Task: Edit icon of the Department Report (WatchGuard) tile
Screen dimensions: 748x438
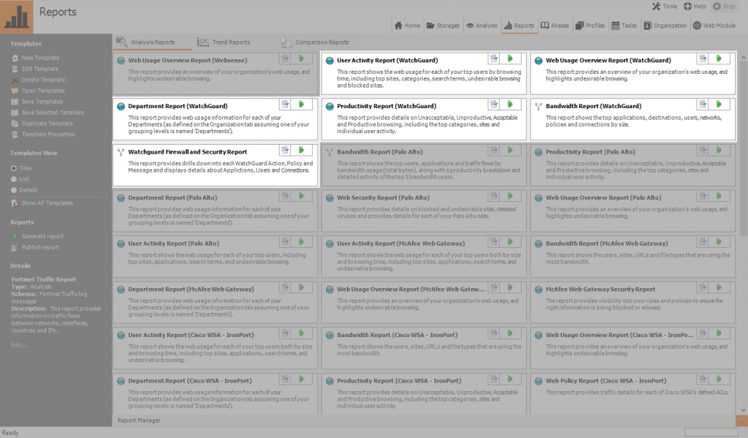Action: coord(285,104)
